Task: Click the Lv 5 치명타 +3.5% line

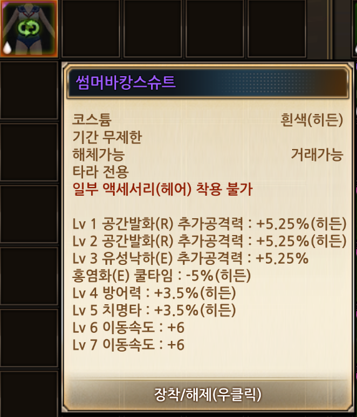Action: click(x=154, y=310)
